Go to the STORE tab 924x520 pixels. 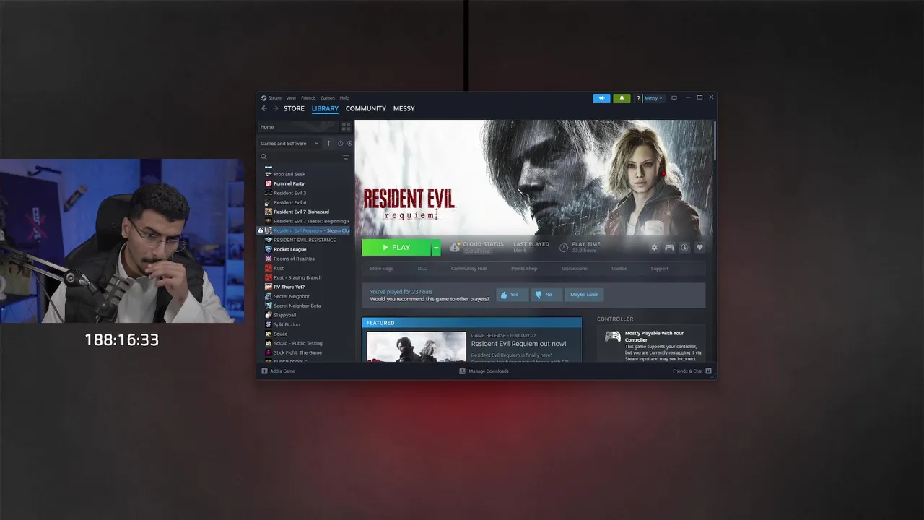point(294,108)
